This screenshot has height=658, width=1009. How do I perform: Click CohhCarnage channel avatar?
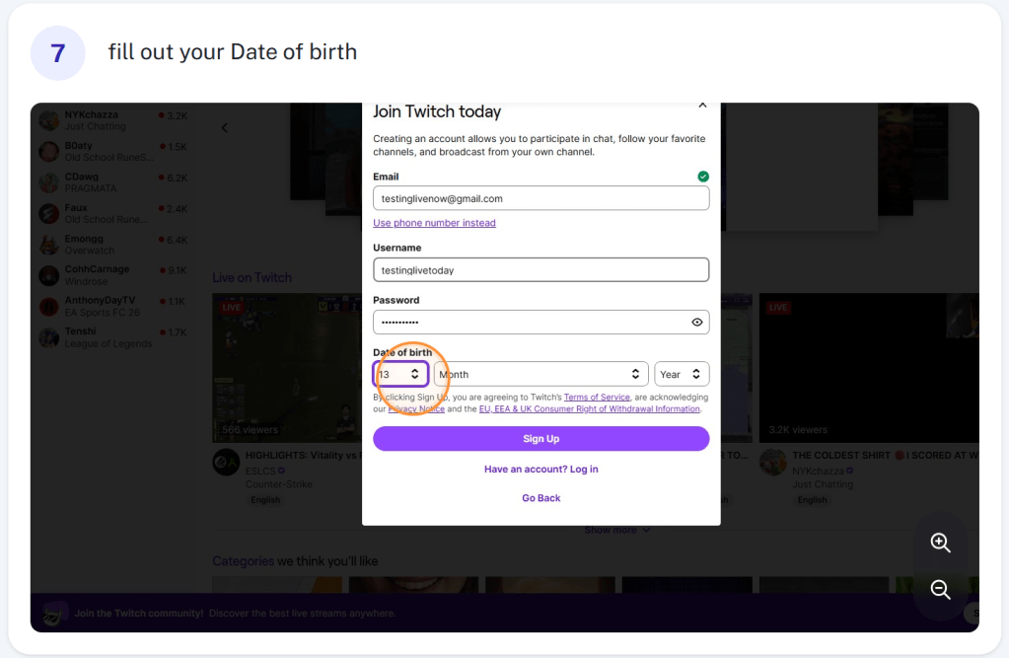point(49,275)
